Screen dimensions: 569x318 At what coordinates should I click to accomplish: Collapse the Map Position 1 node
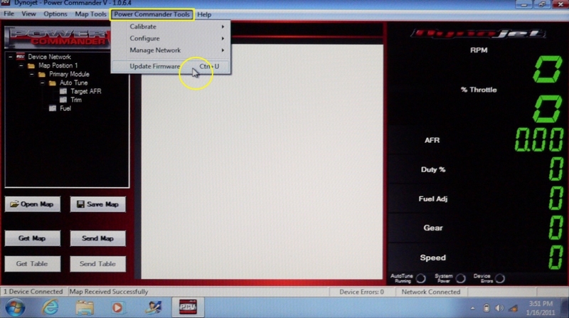[x=20, y=65]
